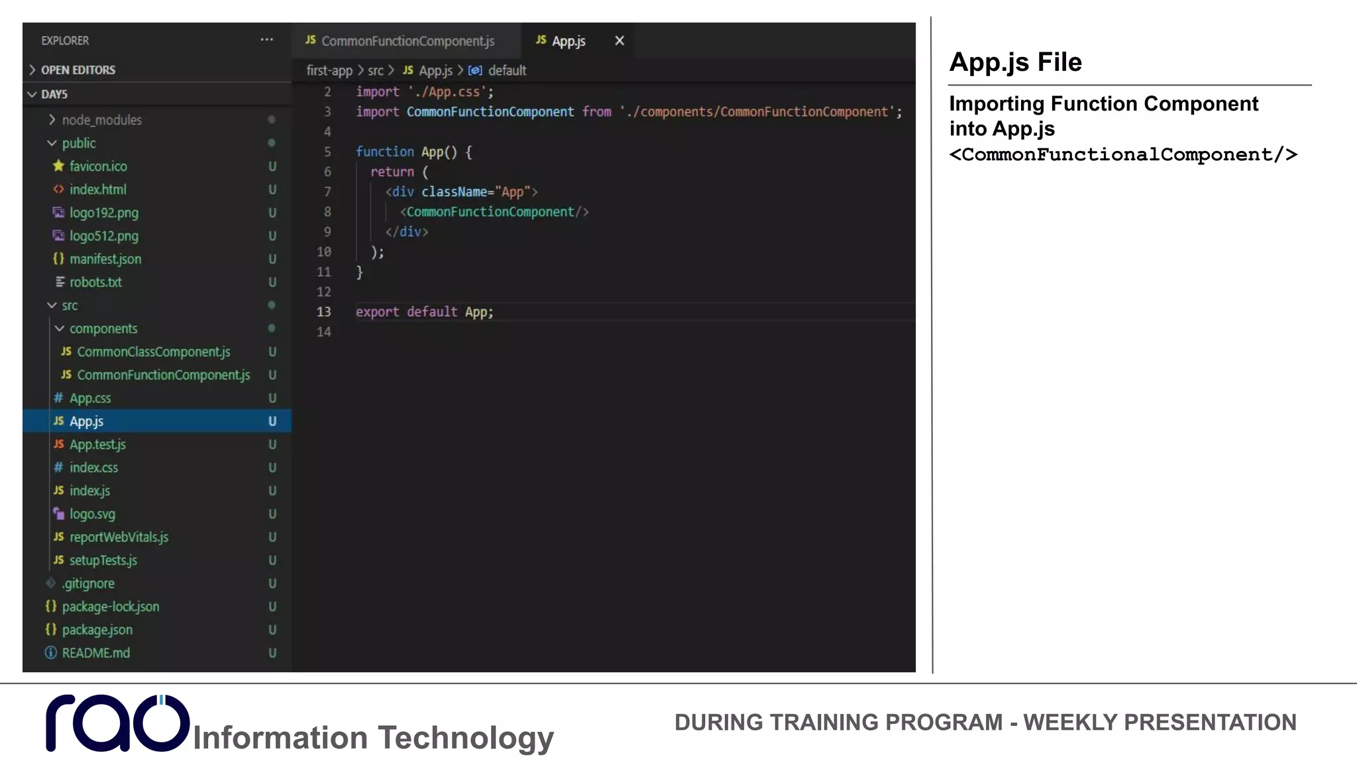1357x763 pixels.
Task: Click the package.json braces icon
Action: tap(51, 629)
